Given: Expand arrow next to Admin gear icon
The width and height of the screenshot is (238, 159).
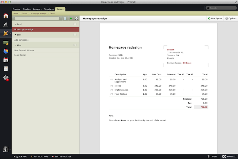Looking at the screenshot, I should click(10, 78).
